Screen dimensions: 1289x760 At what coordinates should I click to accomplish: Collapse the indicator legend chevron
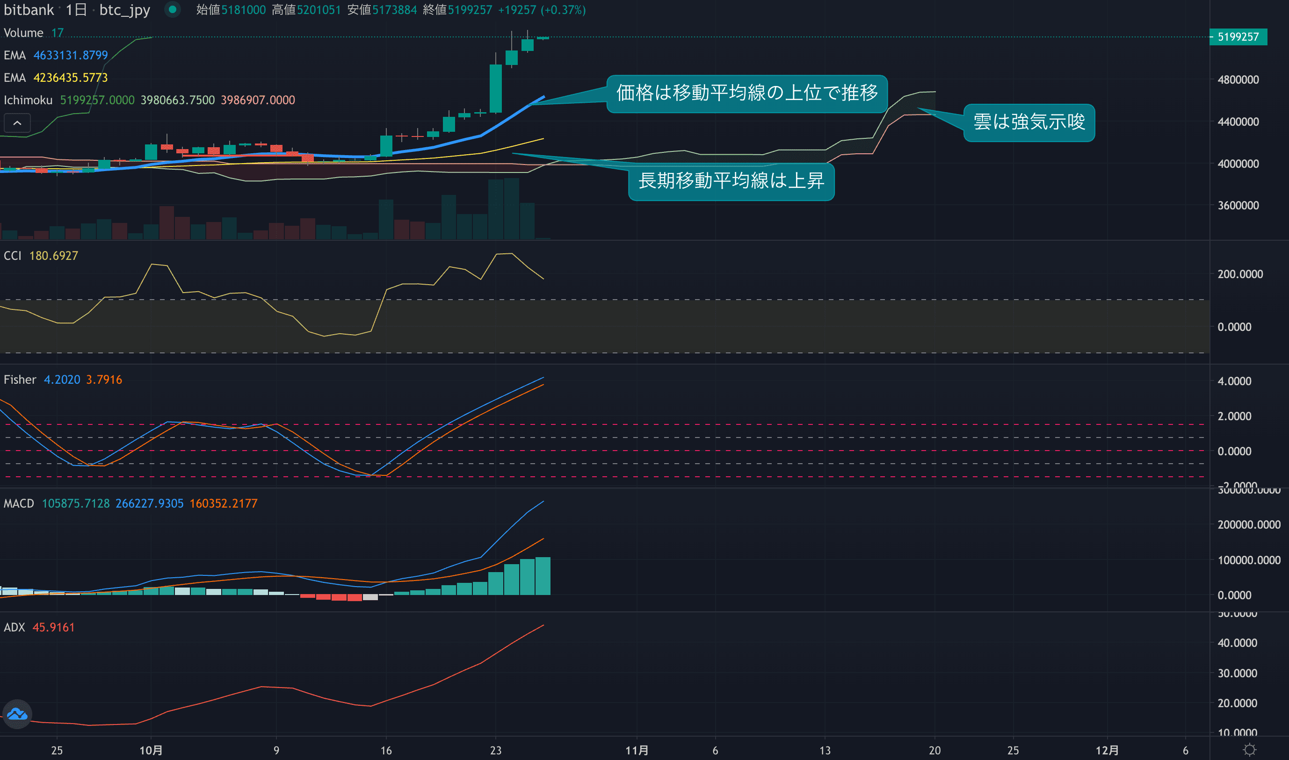[17, 123]
